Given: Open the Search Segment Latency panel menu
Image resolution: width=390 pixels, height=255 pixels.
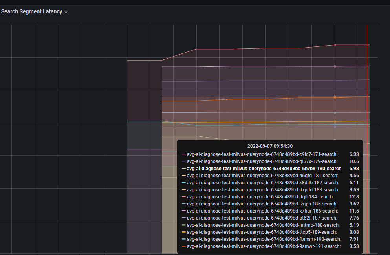Looking at the screenshot, I should (66, 12).
